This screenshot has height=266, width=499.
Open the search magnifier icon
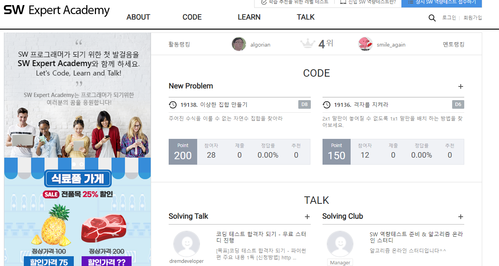[432, 18]
